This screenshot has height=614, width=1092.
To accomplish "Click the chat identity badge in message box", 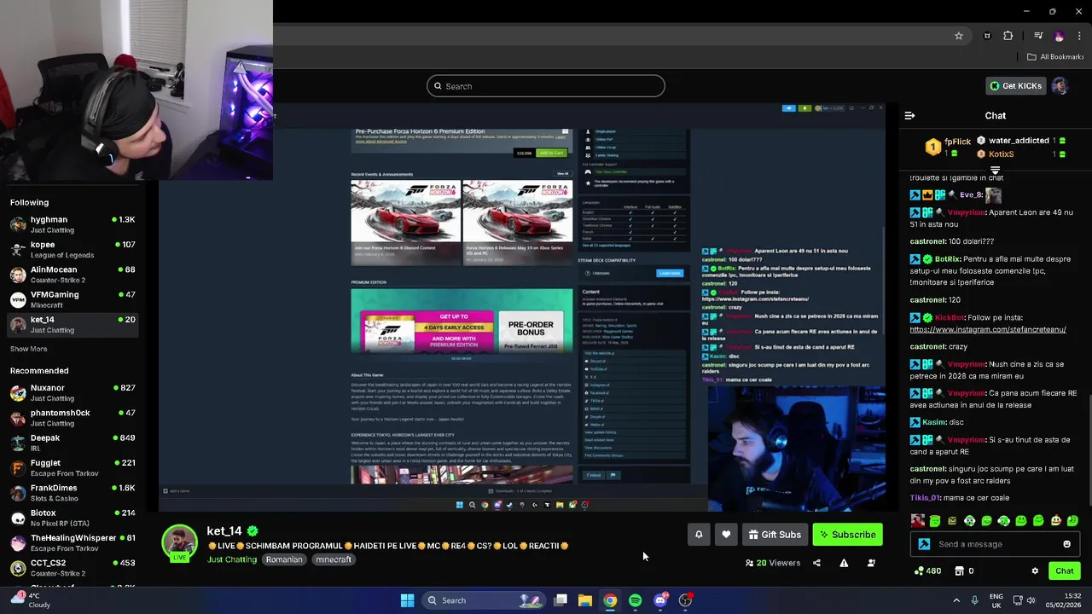I will [x=924, y=544].
